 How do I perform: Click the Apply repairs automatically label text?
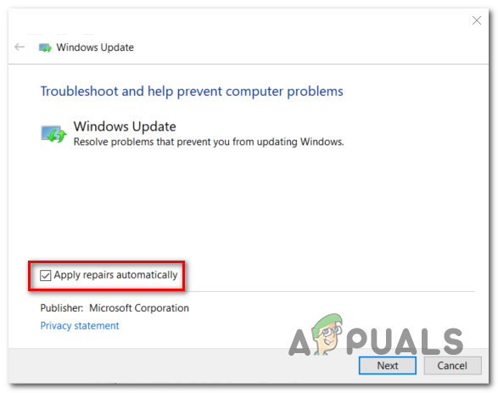pos(115,275)
